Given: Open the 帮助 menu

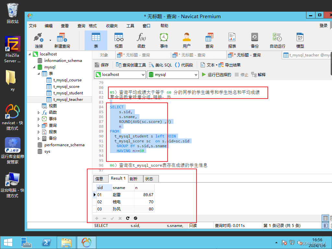Looking at the screenshot, I should tap(164, 26).
